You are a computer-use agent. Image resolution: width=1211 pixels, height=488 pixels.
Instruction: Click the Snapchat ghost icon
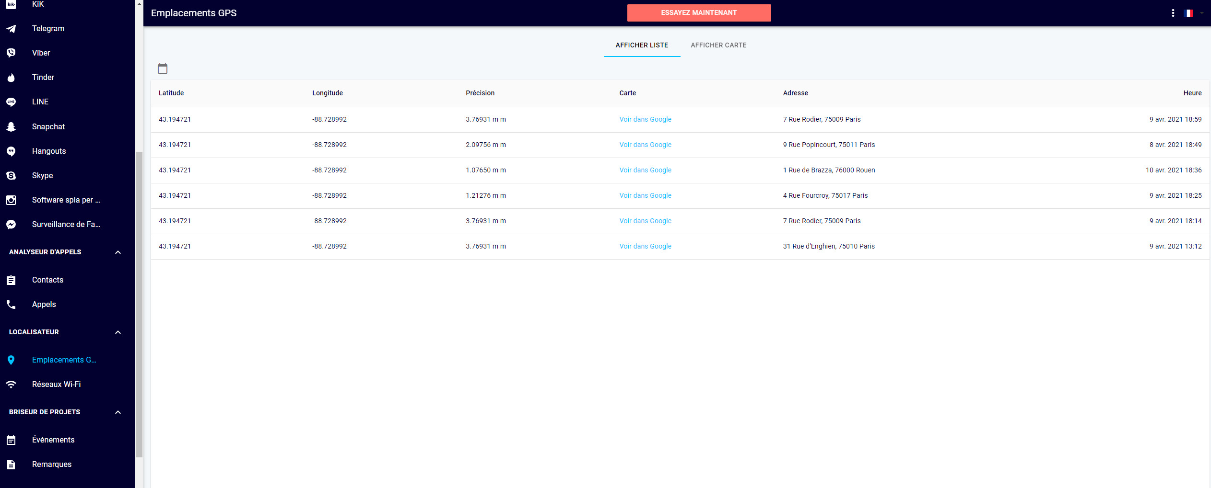(11, 127)
